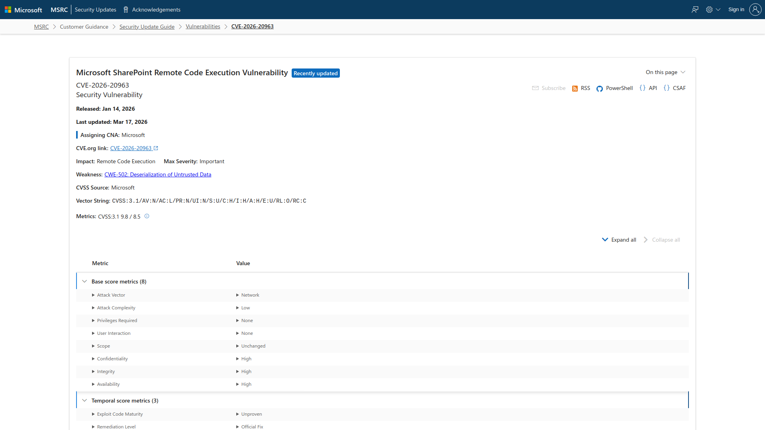Open the Acknowledgements section icon
The height and width of the screenshot is (430, 765).
[x=125, y=9]
